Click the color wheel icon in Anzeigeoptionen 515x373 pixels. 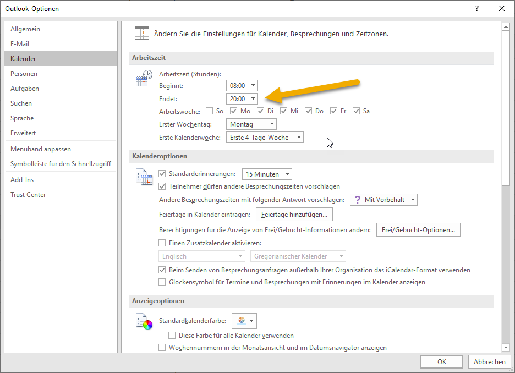pos(144,321)
